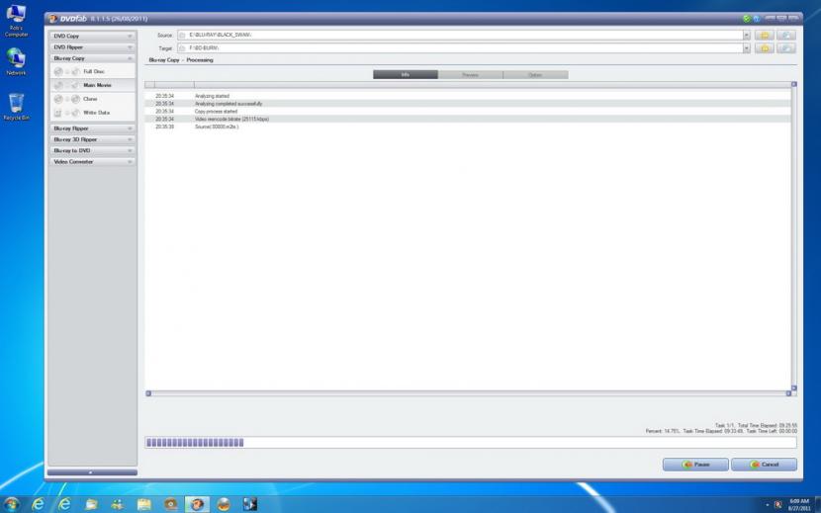Expand the Blu-ray 3D Ripper section
Viewport: 821px width, 513px height.
[x=93, y=139]
